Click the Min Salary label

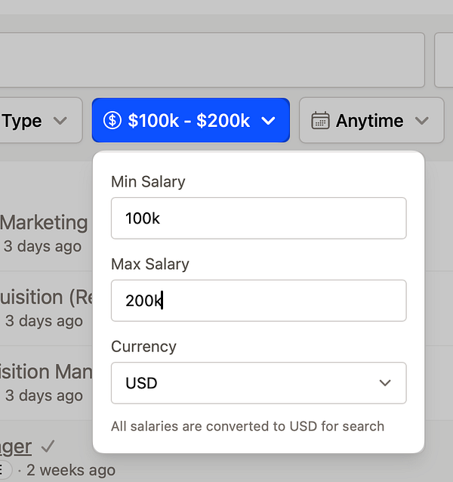(148, 181)
